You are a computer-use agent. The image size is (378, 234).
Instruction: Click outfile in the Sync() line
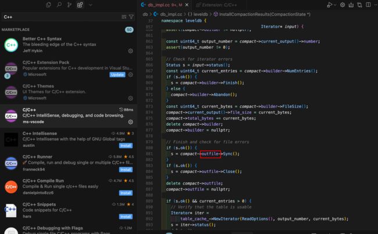(210, 154)
